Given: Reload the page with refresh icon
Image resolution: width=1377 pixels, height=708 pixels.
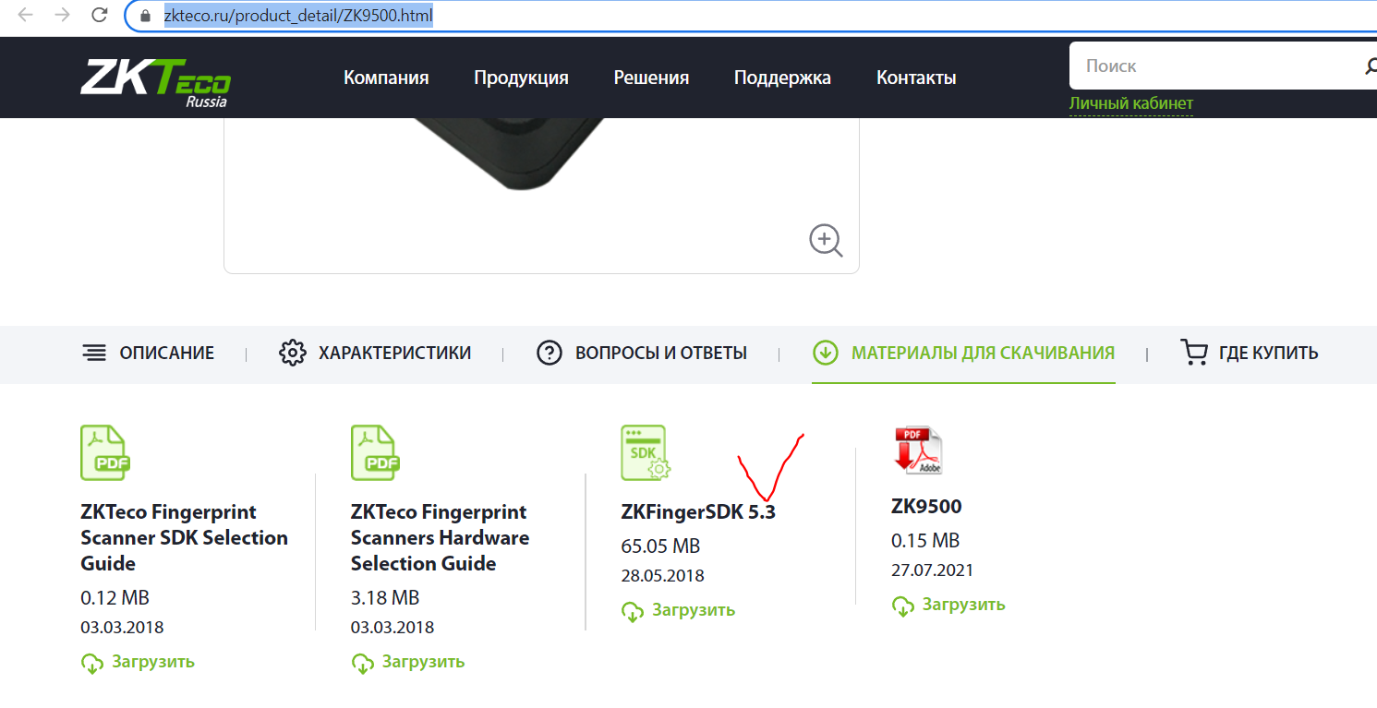Looking at the screenshot, I should 99,15.
